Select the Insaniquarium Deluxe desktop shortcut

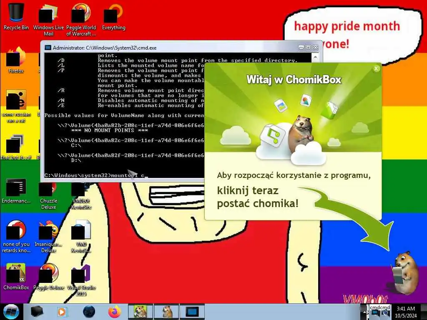pos(48,237)
